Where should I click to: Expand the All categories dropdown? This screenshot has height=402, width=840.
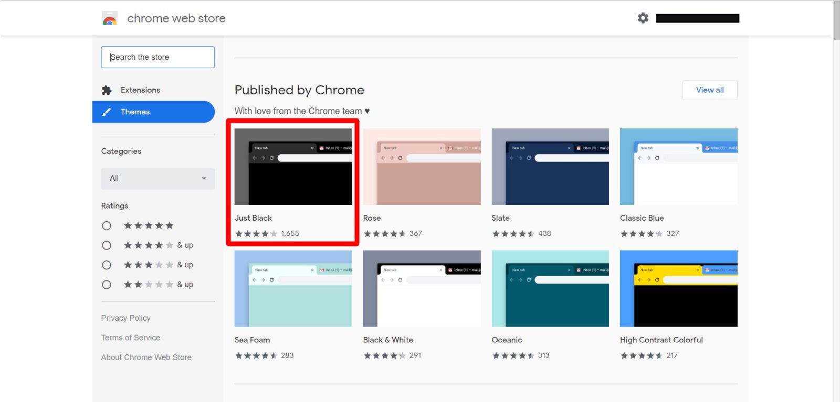click(157, 179)
